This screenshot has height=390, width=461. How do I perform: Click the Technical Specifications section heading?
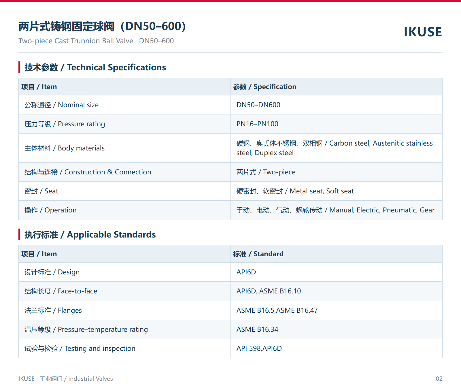(95, 67)
